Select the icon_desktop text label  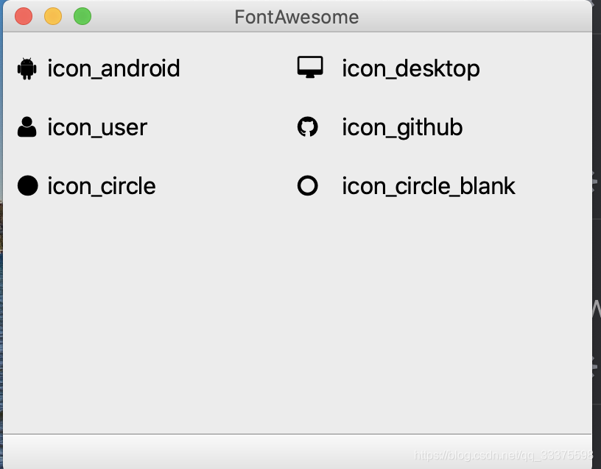point(410,68)
